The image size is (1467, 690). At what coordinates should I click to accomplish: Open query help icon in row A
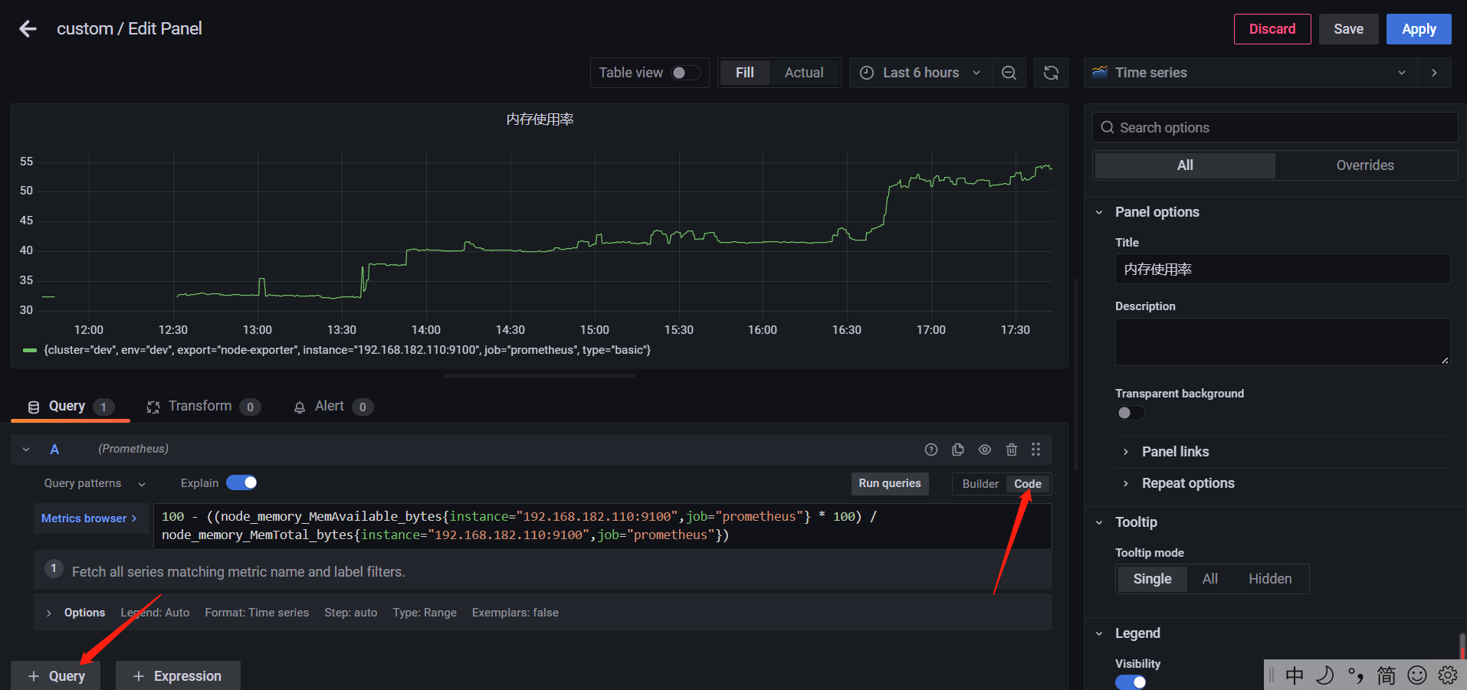tap(931, 450)
